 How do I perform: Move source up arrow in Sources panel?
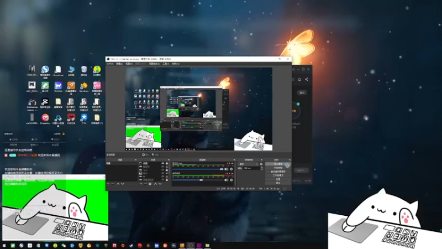[x=156, y=184]
